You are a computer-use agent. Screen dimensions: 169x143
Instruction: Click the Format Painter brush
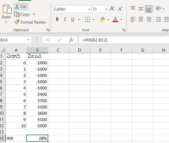(x=17, y=22)
